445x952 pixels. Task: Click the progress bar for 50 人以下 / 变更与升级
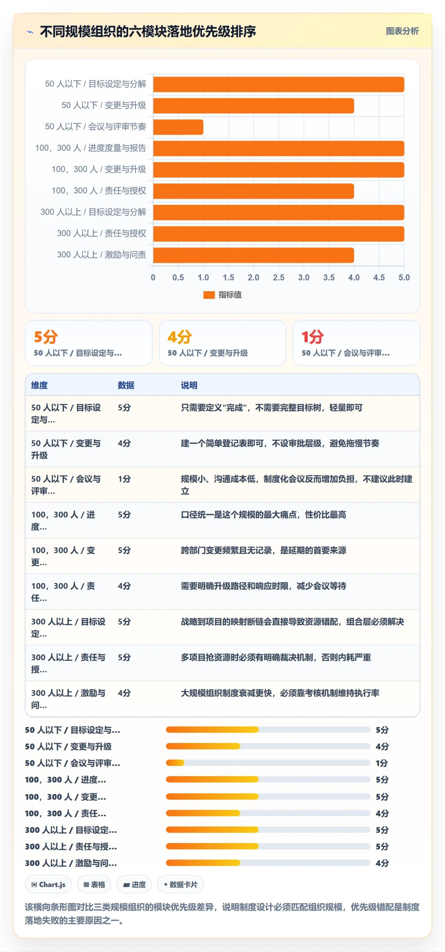tap(268, 746)
